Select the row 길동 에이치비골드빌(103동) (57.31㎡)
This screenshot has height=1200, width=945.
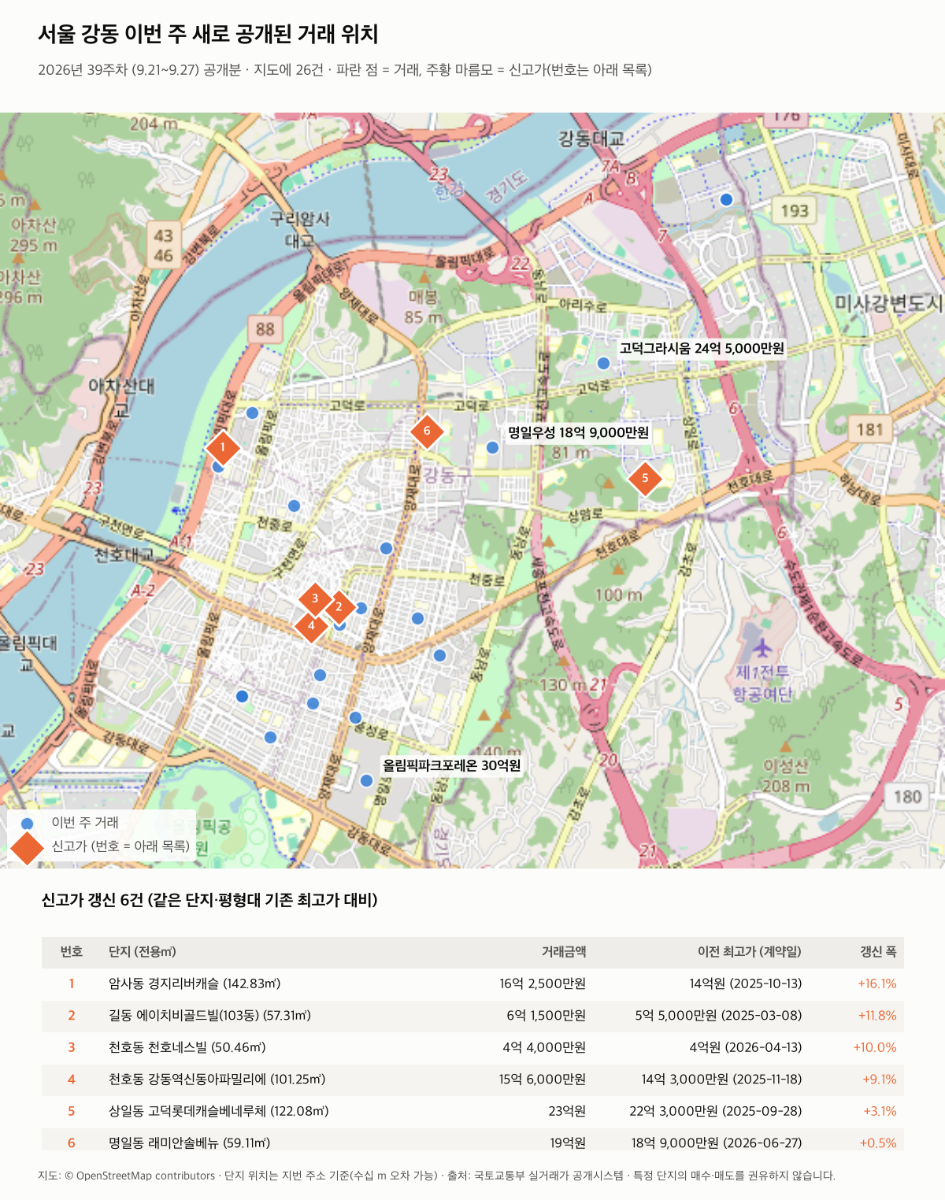click(472, 1016)
